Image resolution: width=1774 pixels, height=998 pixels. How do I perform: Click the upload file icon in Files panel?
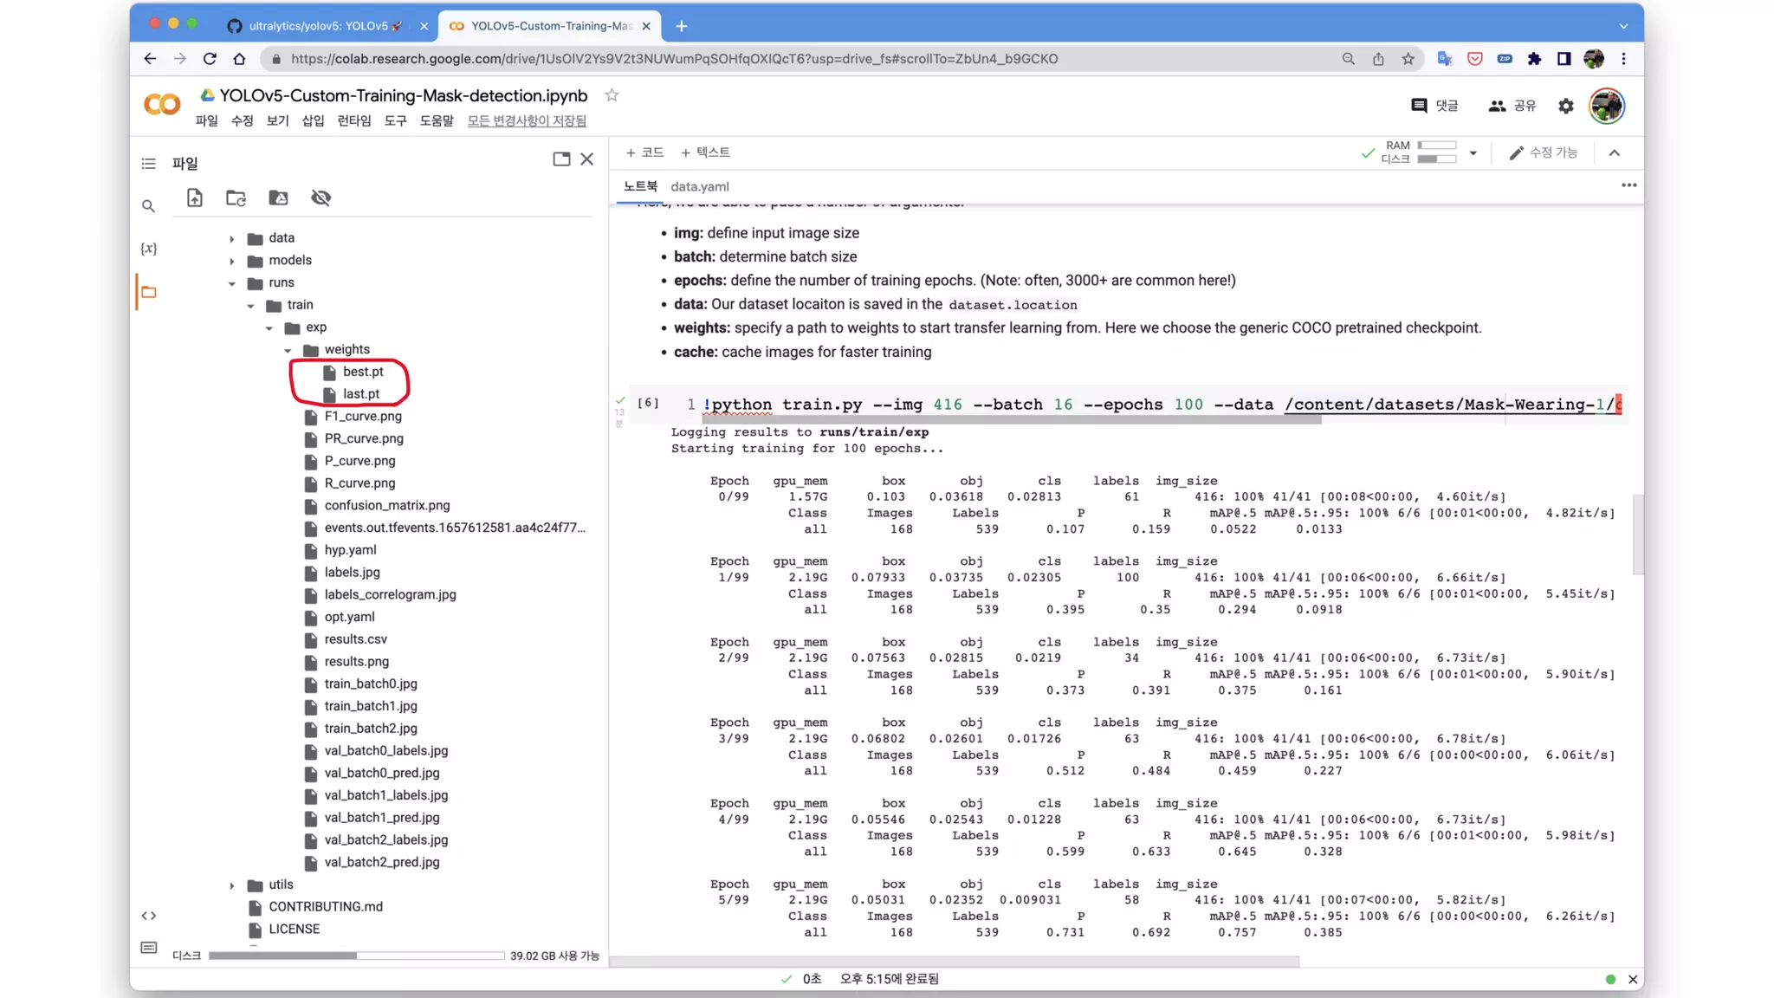[x=195, y=198]
